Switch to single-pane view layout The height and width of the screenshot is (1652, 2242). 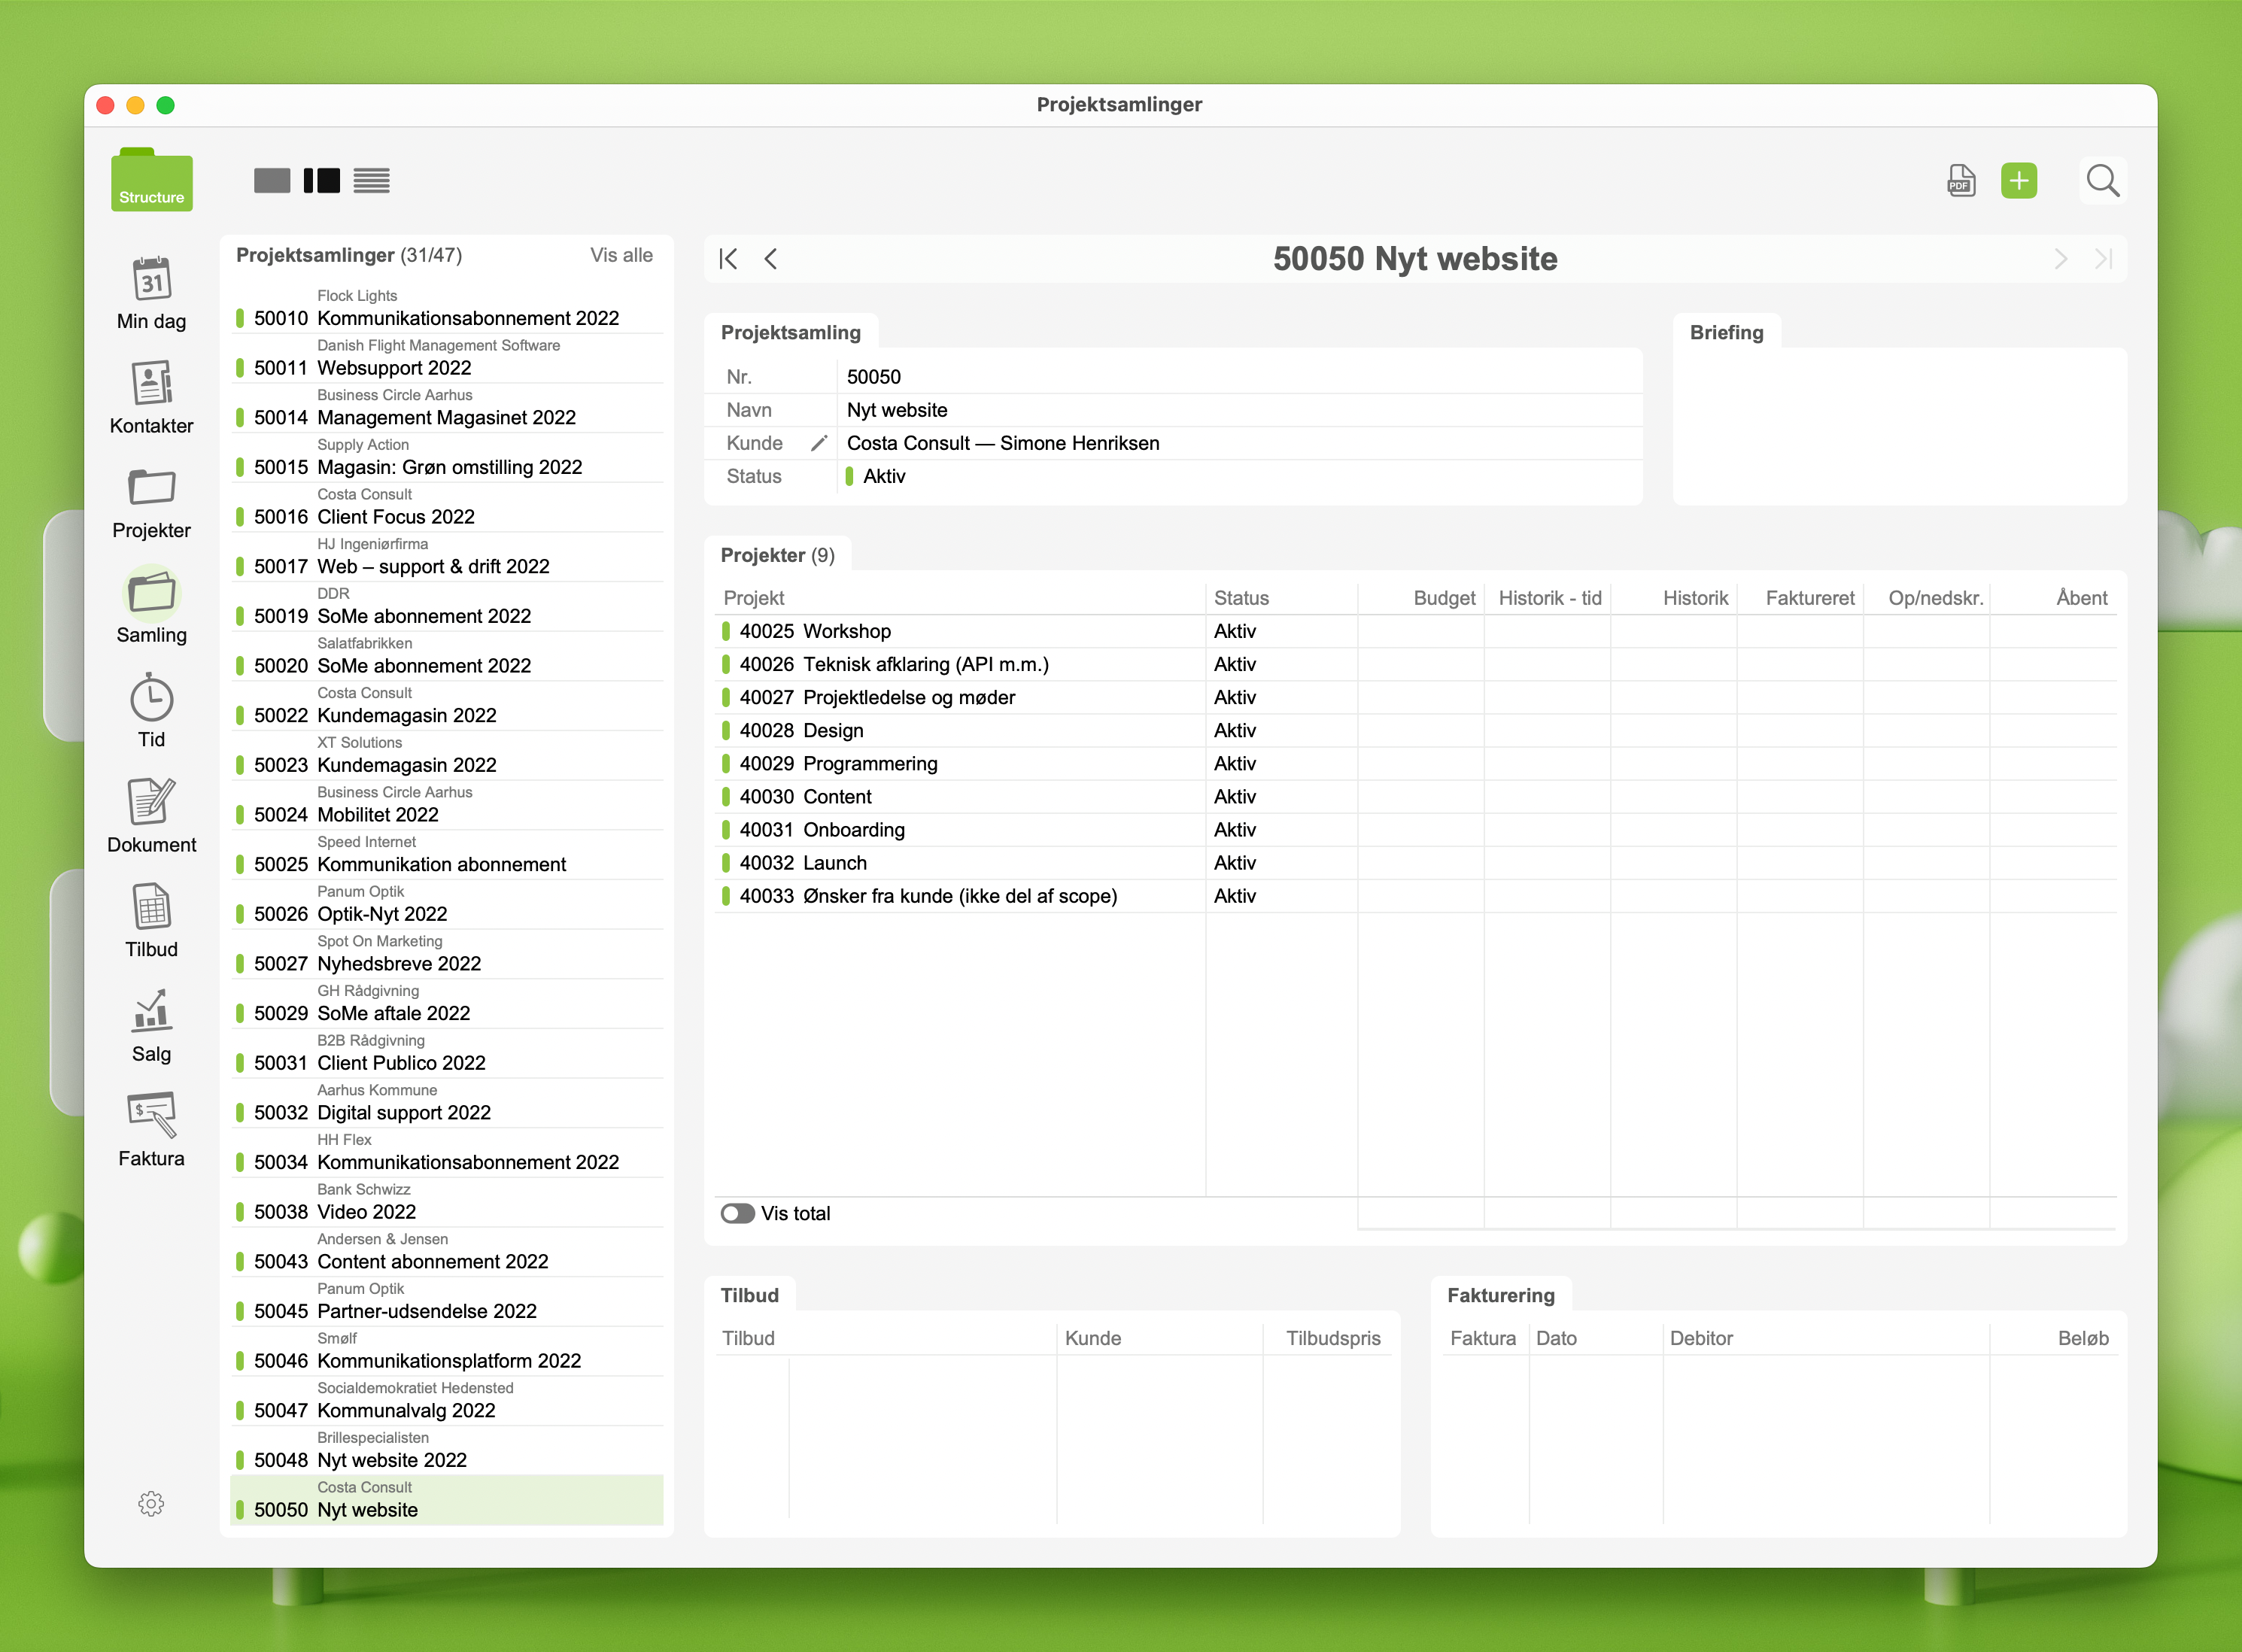point(272,181)
